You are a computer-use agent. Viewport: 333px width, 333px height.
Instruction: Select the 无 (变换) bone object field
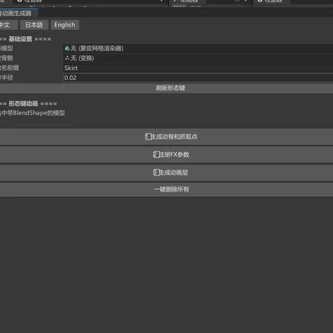(x=198, y=58)
